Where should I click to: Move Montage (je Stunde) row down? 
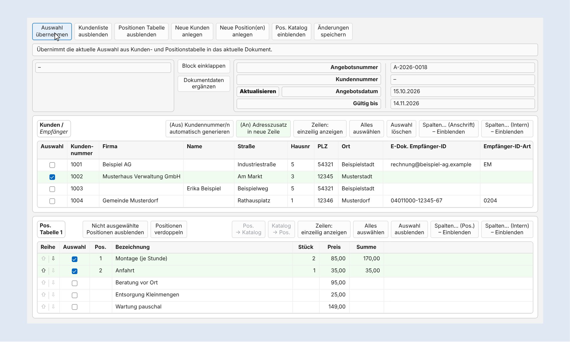(x=53, y=259)
